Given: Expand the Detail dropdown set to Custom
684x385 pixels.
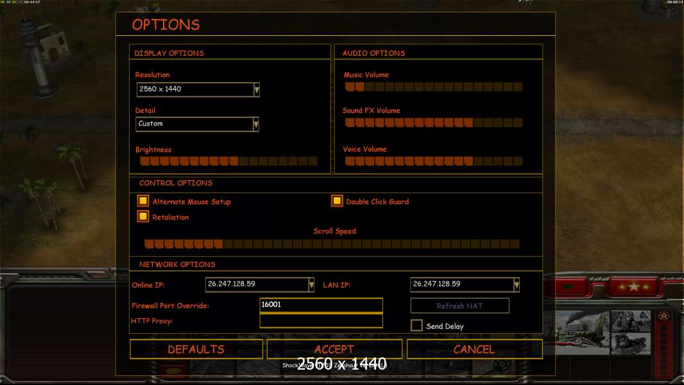Looking at the screenshot, I should [x=197, y=124].
